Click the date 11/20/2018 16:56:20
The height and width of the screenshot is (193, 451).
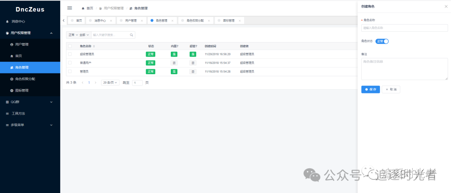click(218, 54)
